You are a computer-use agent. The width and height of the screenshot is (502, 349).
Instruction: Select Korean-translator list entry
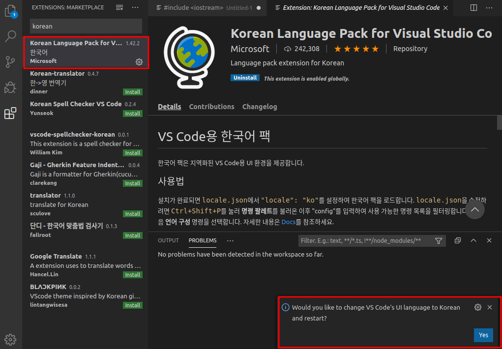[x=85, y=83]
